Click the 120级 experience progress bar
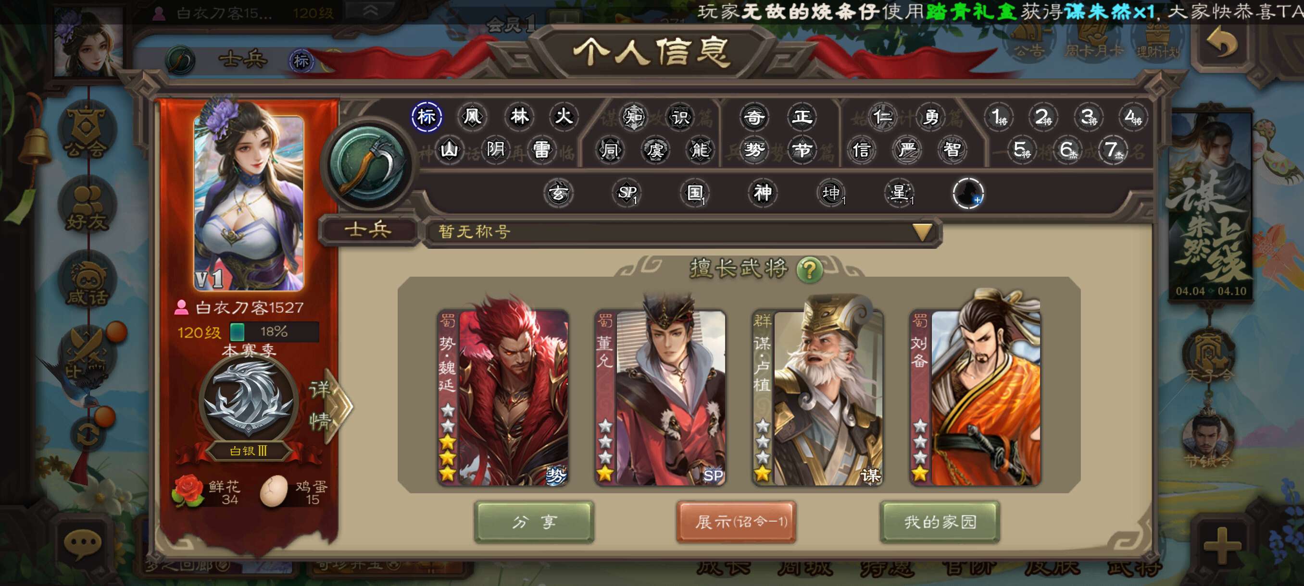The width and height of the screenshot is (1304, 586). point(274,332)
